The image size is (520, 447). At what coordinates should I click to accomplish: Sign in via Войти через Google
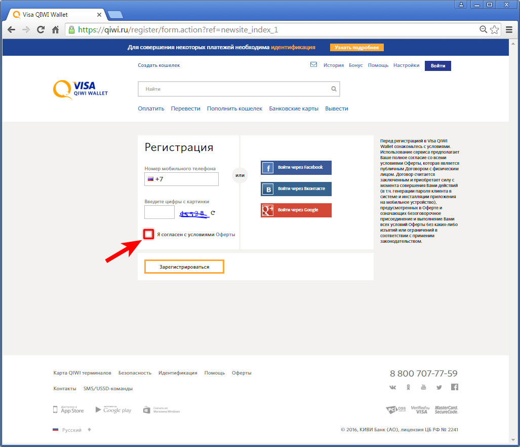point(296,210)
